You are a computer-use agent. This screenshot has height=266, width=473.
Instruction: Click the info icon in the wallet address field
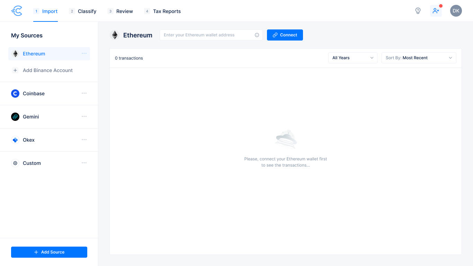tap(257, 35)
